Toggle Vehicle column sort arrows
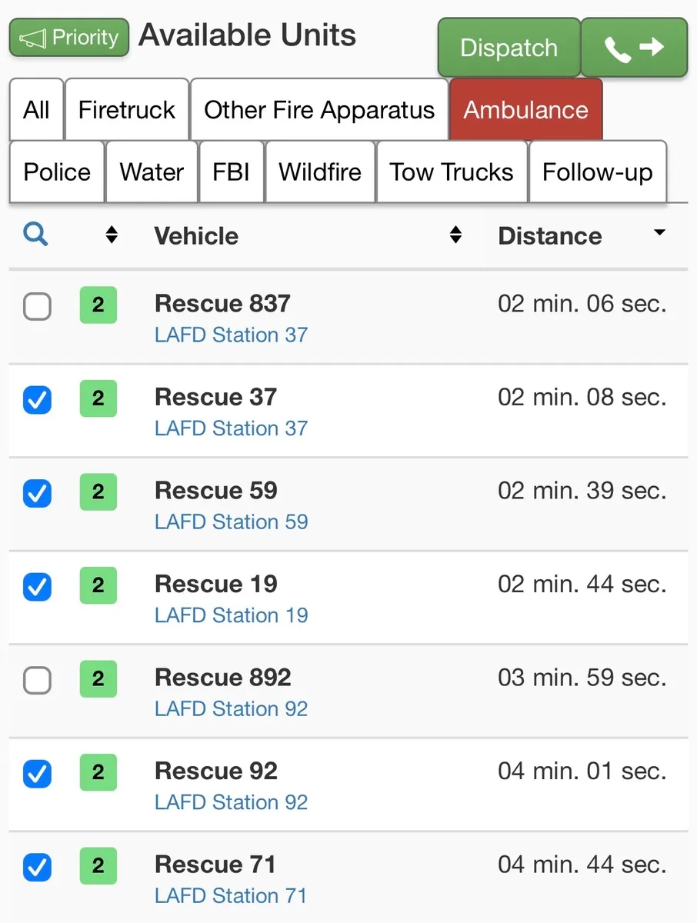 pos(455,235)
